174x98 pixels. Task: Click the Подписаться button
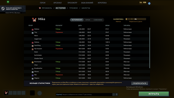click(x=139, y=83)
